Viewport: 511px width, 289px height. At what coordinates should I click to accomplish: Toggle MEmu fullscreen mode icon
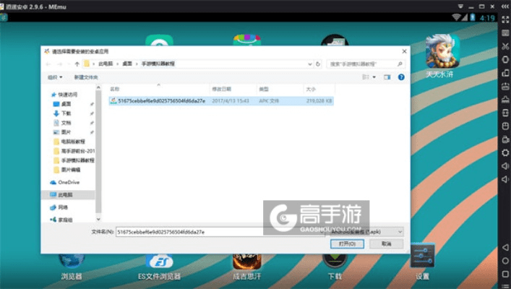point(505,20)
